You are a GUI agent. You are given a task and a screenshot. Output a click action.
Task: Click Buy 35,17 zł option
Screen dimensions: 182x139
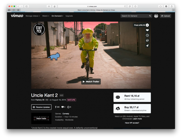coord(132,109)
